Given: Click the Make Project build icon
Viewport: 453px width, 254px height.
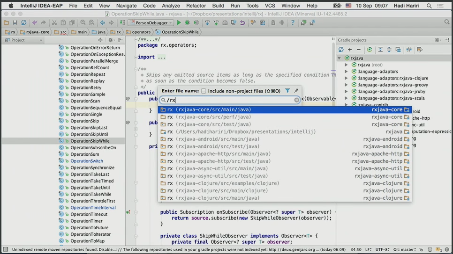Looking at the screenshot, I should (x=122, y=22).
